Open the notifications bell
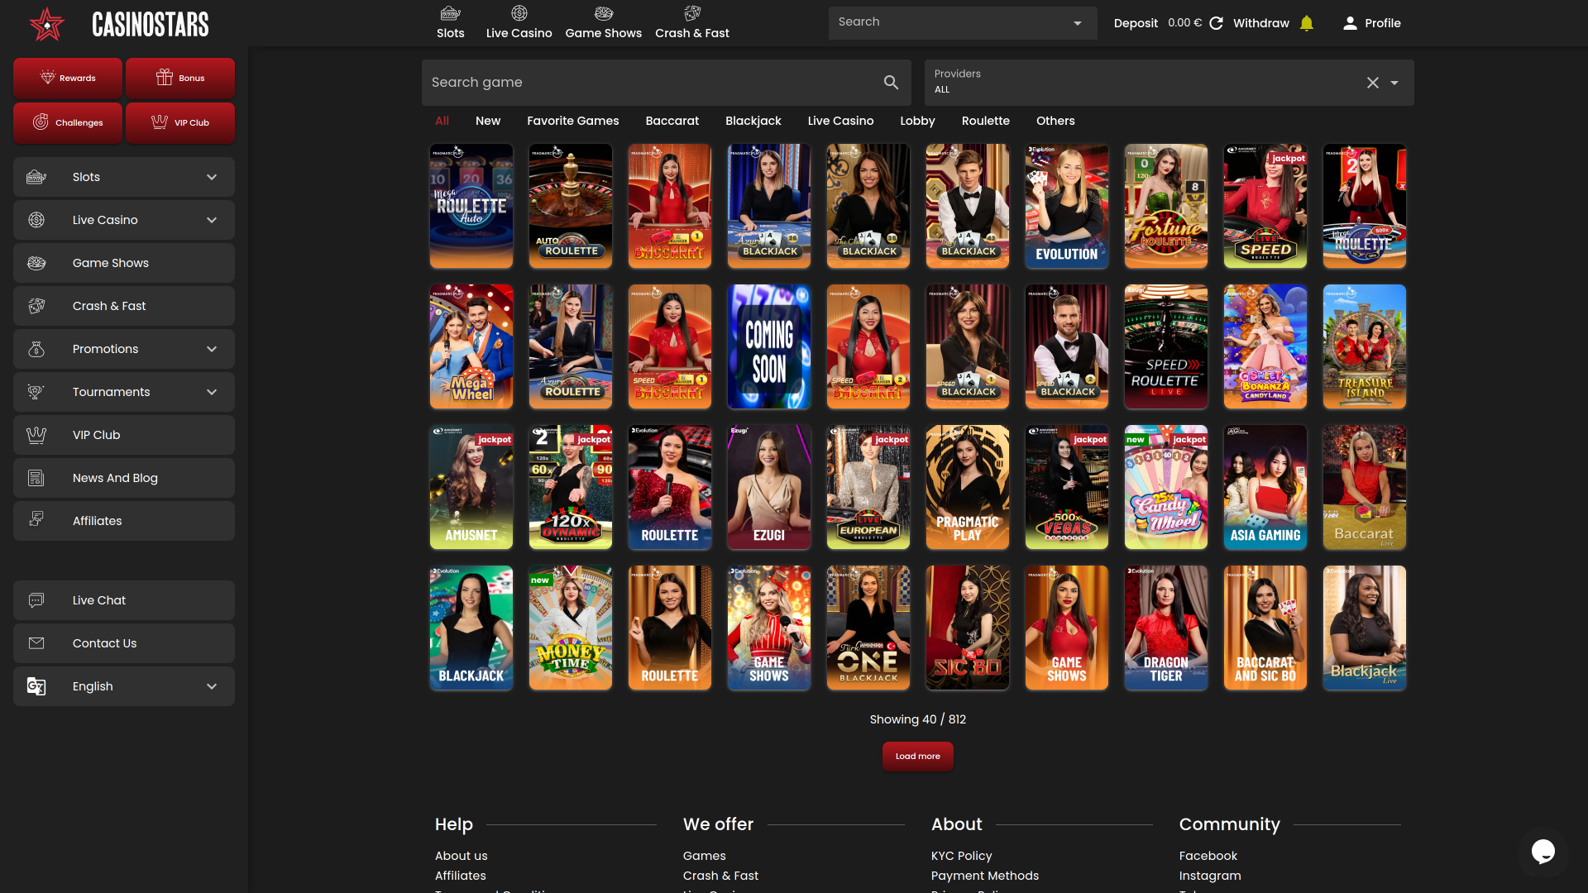1588x893 pixels. point(1307,22)
